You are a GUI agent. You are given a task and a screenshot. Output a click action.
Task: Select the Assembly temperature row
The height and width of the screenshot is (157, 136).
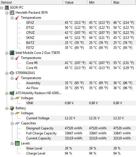[81, 83]
